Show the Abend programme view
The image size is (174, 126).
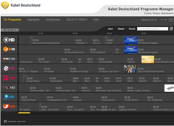(121, 29)
